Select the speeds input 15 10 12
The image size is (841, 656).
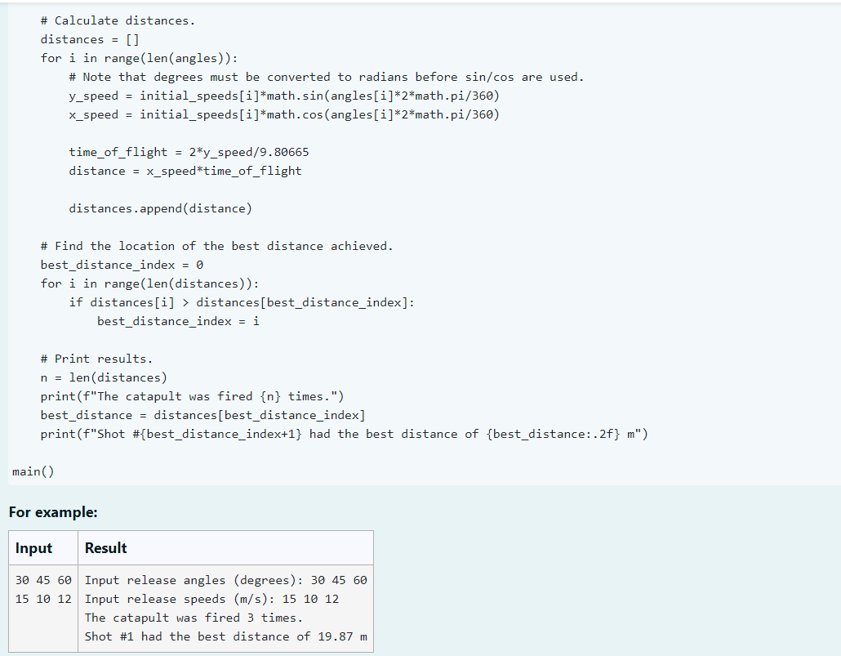(42, 599)
